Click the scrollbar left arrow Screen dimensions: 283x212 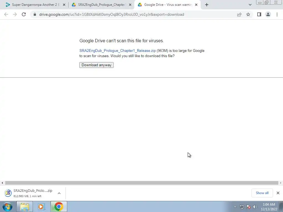(x=2, y=183)
